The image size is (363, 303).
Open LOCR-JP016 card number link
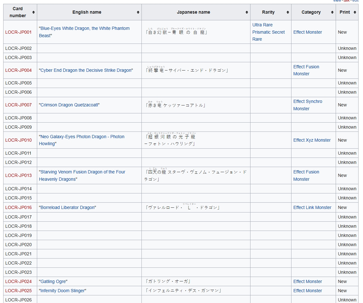point(18,207)
